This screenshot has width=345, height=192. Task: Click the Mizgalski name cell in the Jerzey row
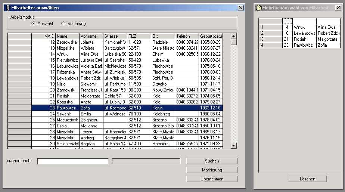68,131
